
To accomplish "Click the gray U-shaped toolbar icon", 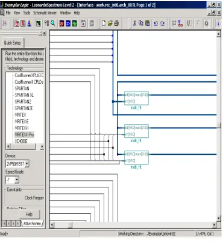I will click(x=189, y=23).
